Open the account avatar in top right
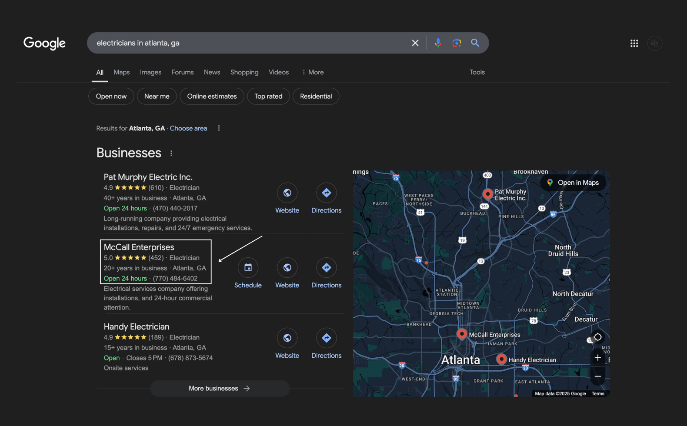Image resolution: width=687 pixels, height=426 pixels. pos(655,43)
